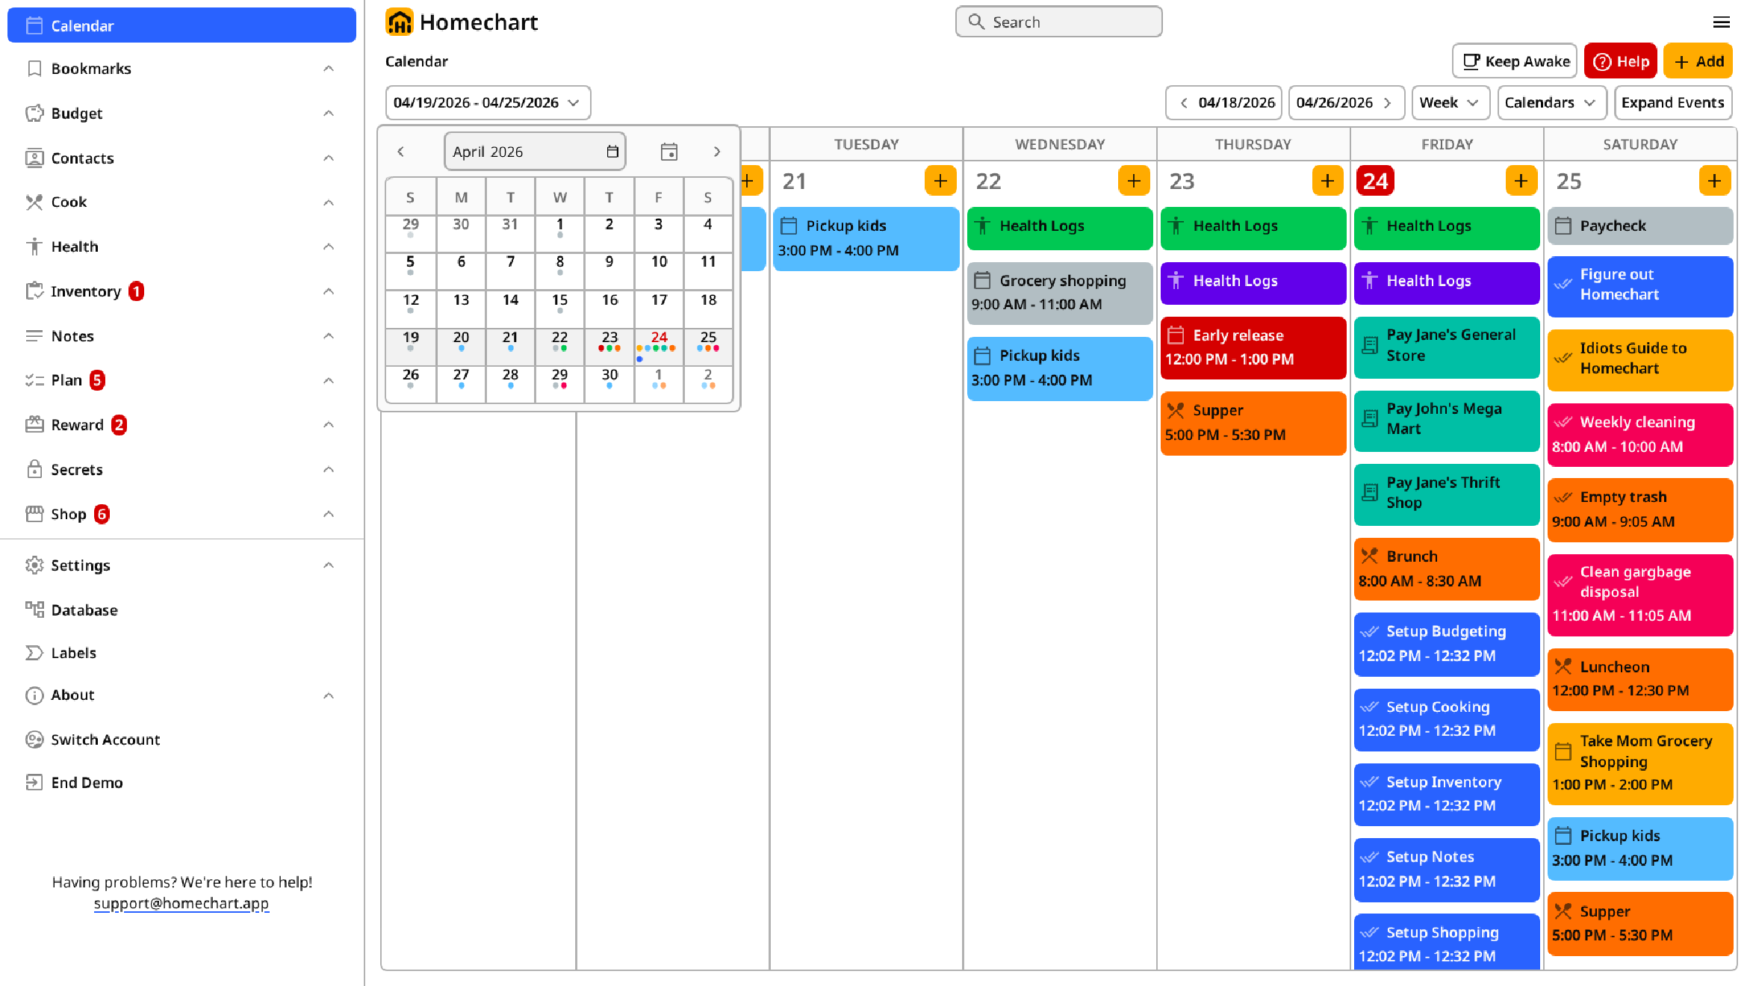Click the Secrets lock icon
The image size is (1753, 986).
pyautogui.click(x=34, y=470)
